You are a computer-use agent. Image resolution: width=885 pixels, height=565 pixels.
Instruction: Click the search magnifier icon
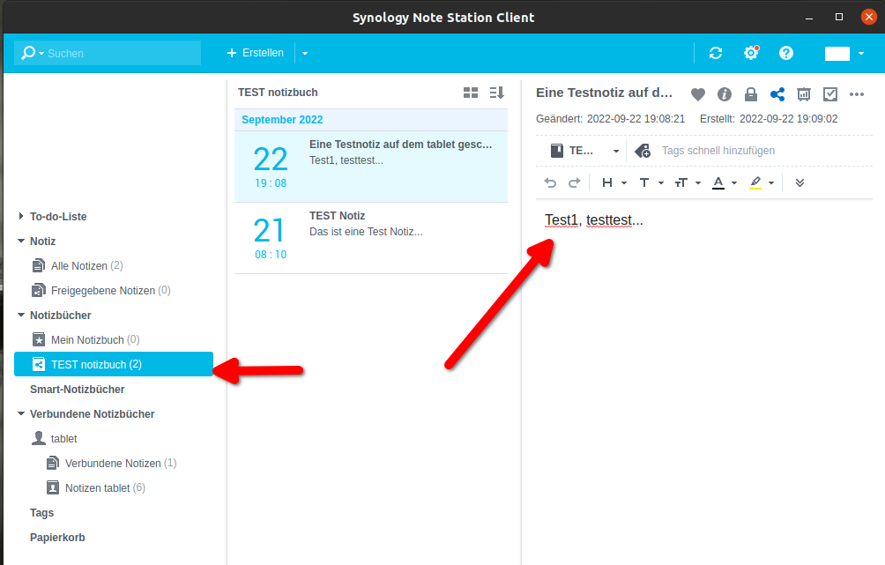[27, 53]
